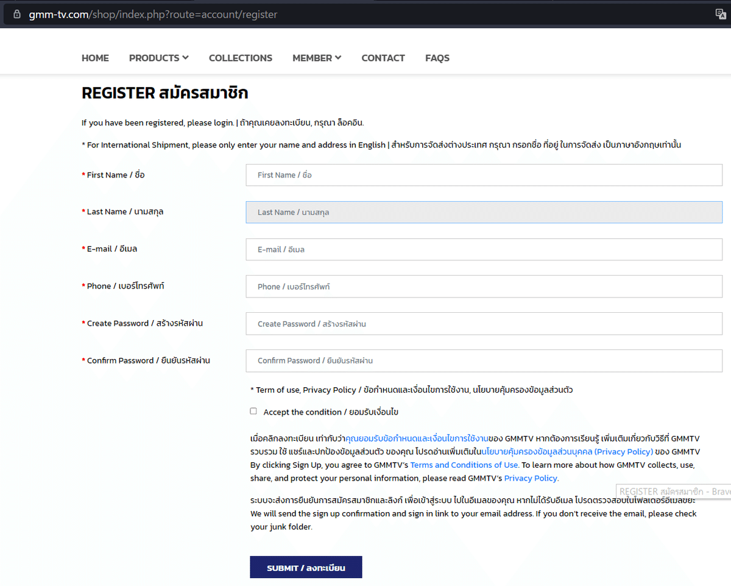Image resolution: width=731 pixels, height=586 pixels.
Task: Open the Thai Privacy Policy link
Action: [567, 452]
